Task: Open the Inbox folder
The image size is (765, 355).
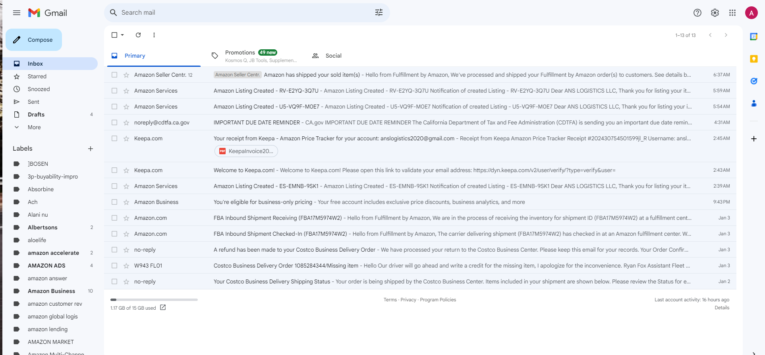Action: (50, 64)
